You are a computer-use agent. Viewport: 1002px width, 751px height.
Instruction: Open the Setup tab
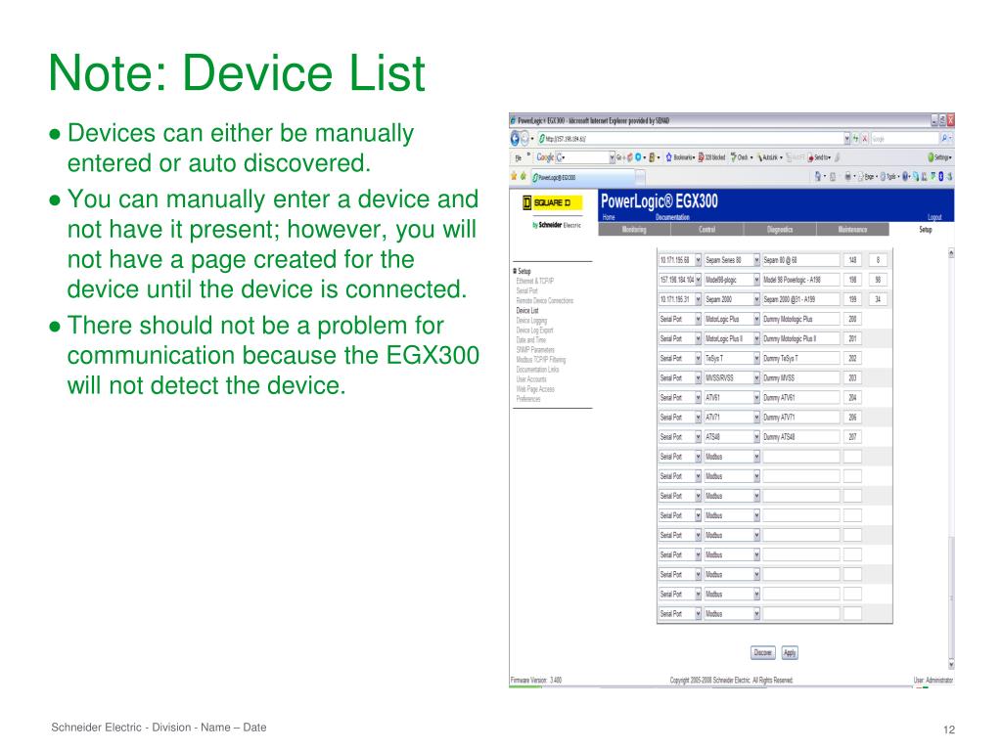[925, 229]
